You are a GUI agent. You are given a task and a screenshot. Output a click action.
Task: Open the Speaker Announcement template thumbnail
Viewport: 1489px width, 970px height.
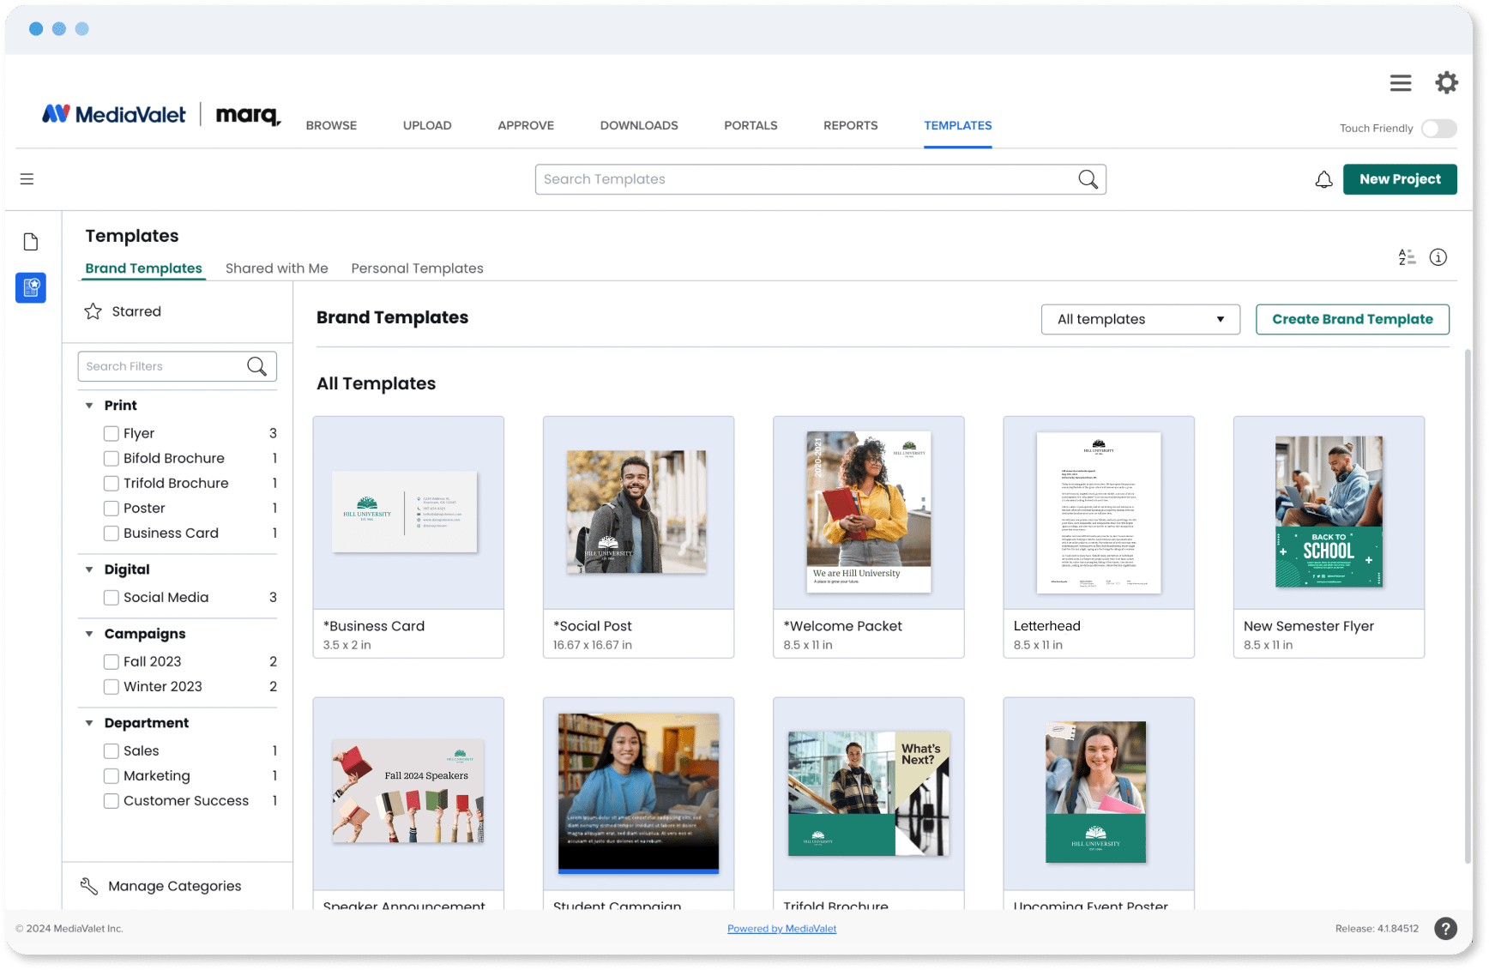point(408,793)
